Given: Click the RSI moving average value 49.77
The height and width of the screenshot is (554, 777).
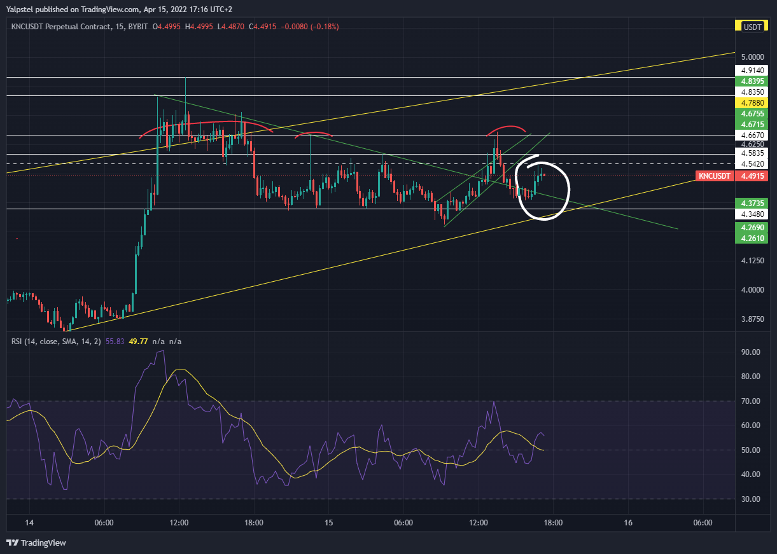Looking at the screenshot, I should 138,342.
